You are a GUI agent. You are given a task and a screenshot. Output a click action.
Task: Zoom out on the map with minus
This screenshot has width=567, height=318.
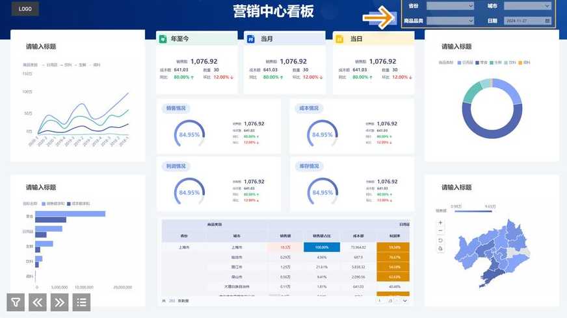tap(440, 230)
